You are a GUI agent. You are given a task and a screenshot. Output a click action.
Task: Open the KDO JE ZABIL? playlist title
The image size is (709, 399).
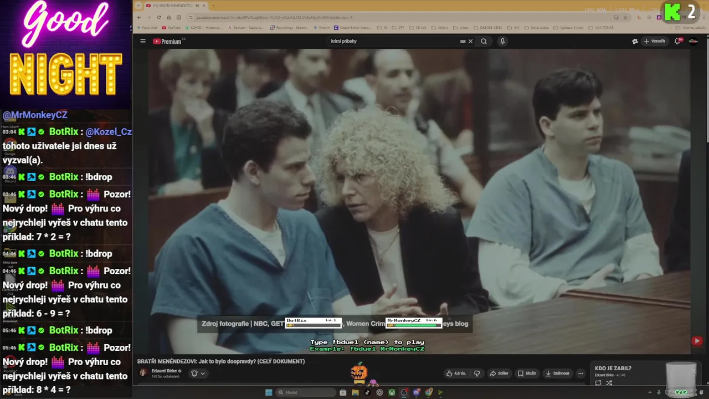pyautogui.click(x=613, y=369)
